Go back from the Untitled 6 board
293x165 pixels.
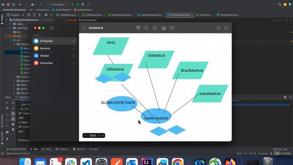point(84,28)
